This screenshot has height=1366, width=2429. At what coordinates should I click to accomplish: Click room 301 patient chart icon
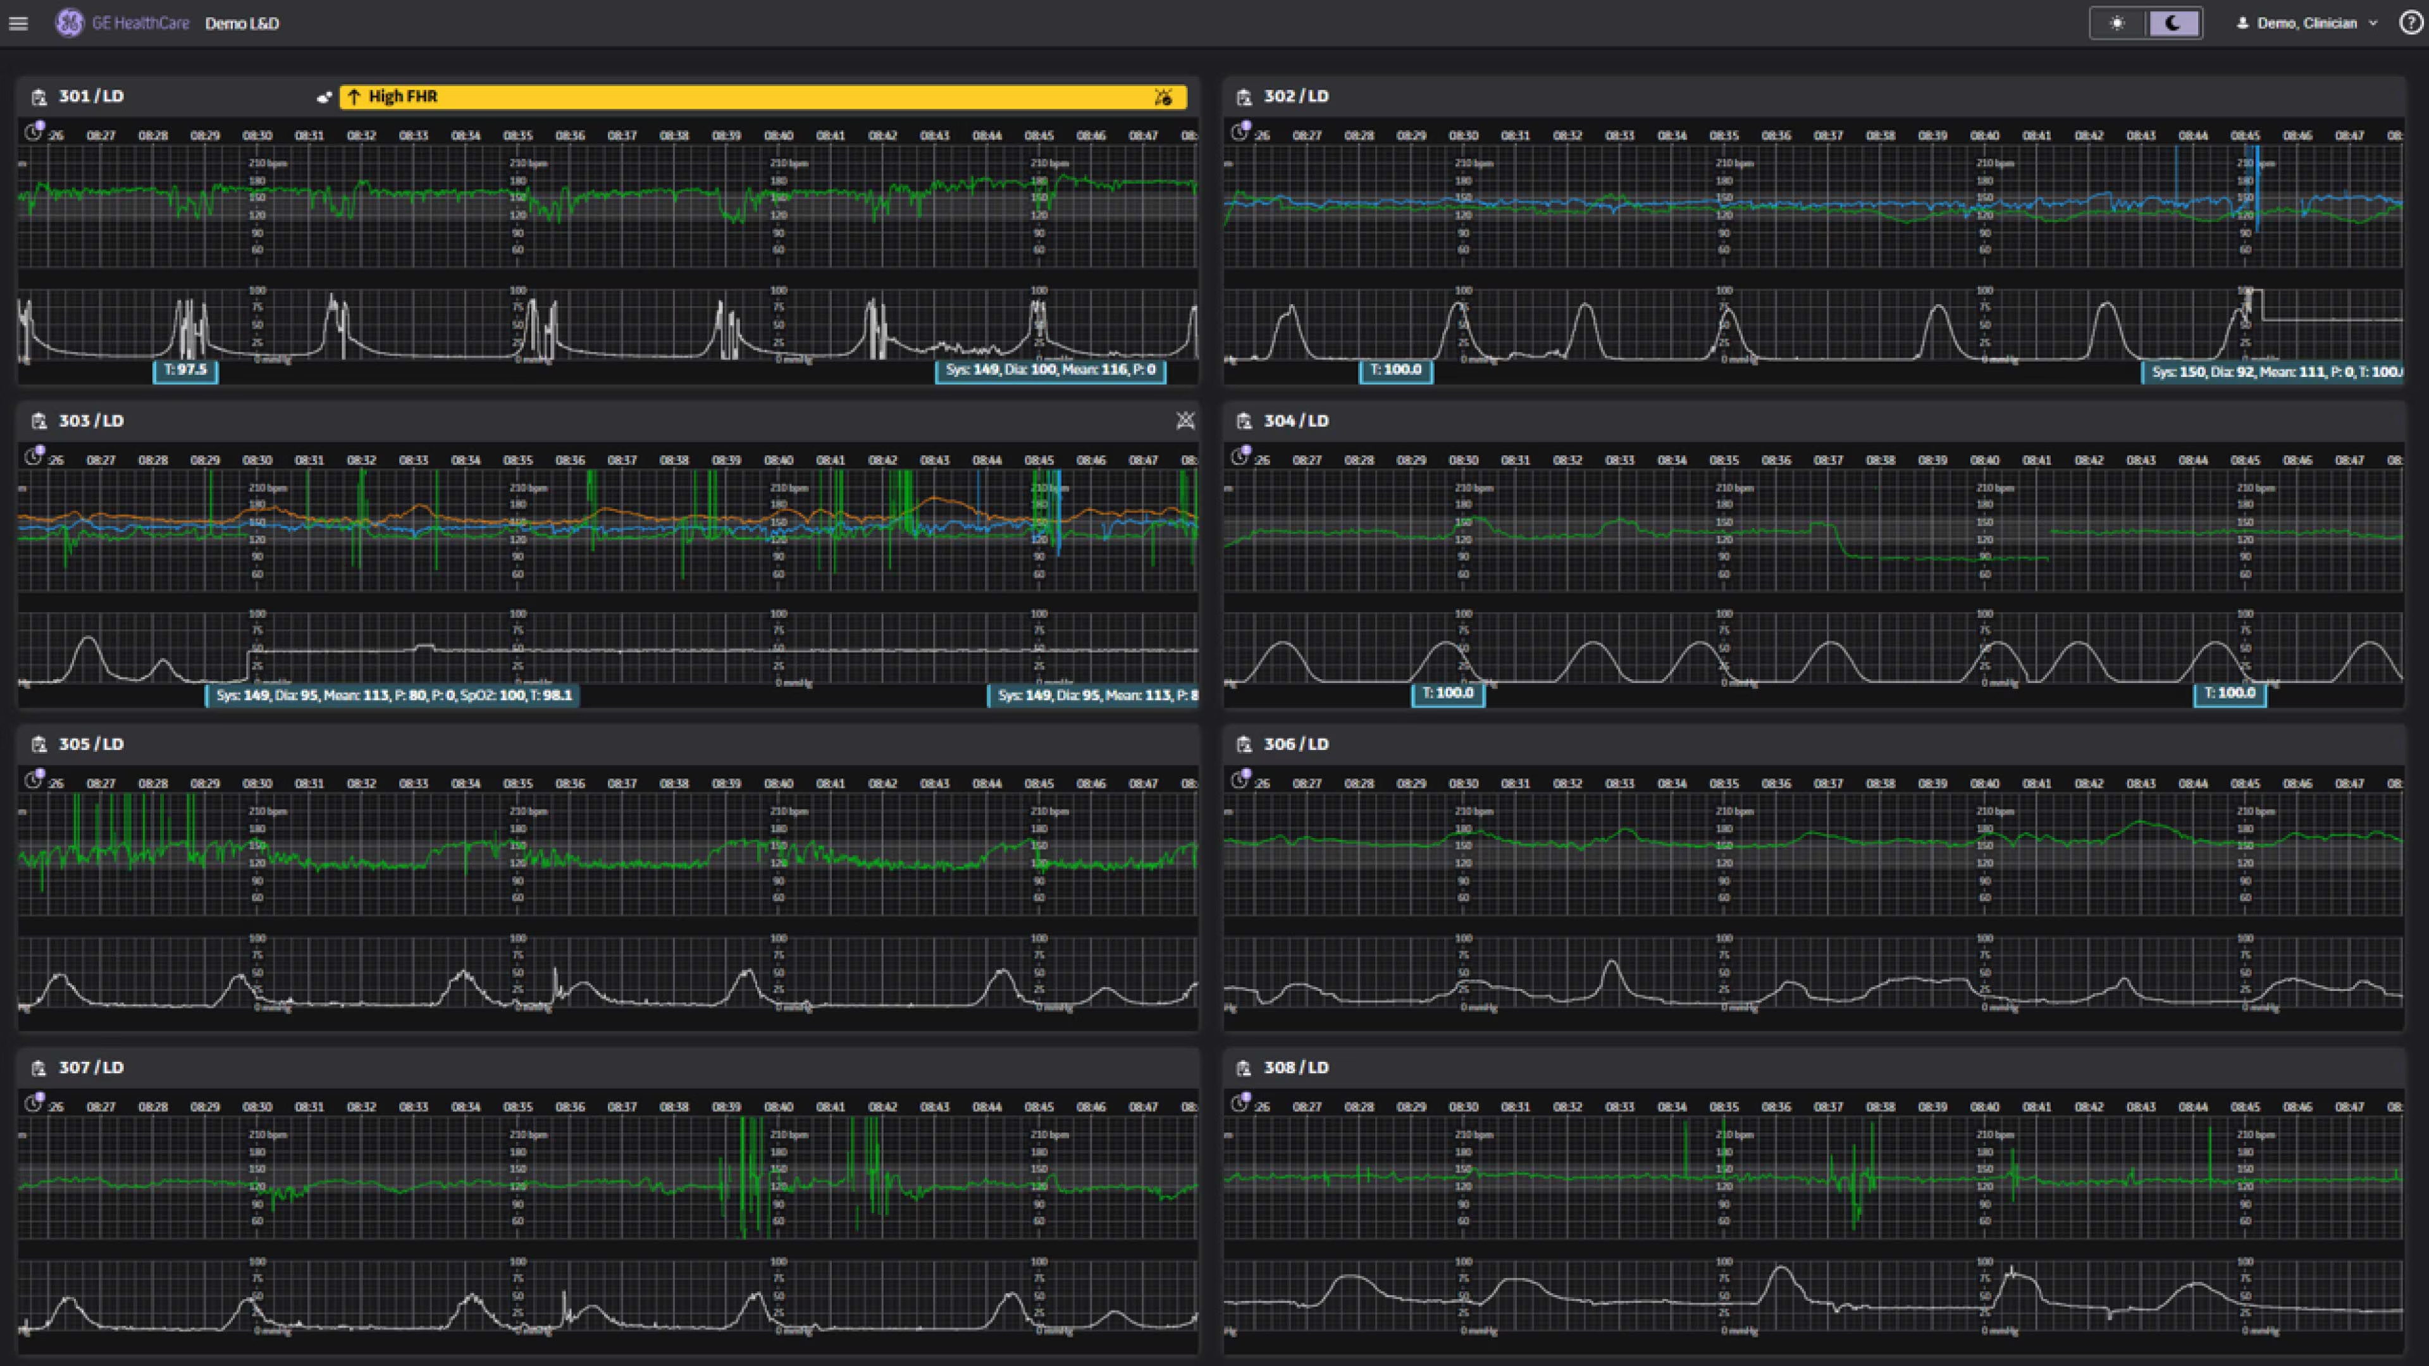point(39,97)
